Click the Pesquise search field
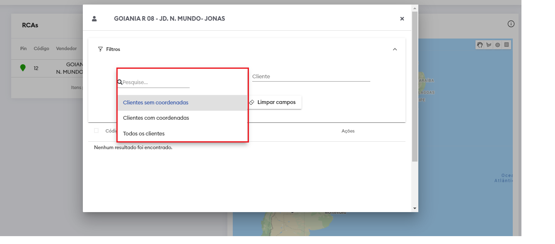The image size is (555, 244). coord(155,82)
